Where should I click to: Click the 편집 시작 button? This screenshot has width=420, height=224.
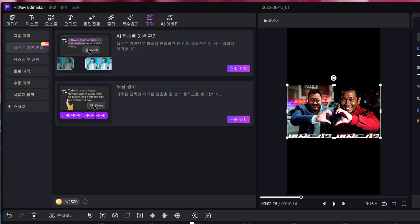click(x=238, y=69)
